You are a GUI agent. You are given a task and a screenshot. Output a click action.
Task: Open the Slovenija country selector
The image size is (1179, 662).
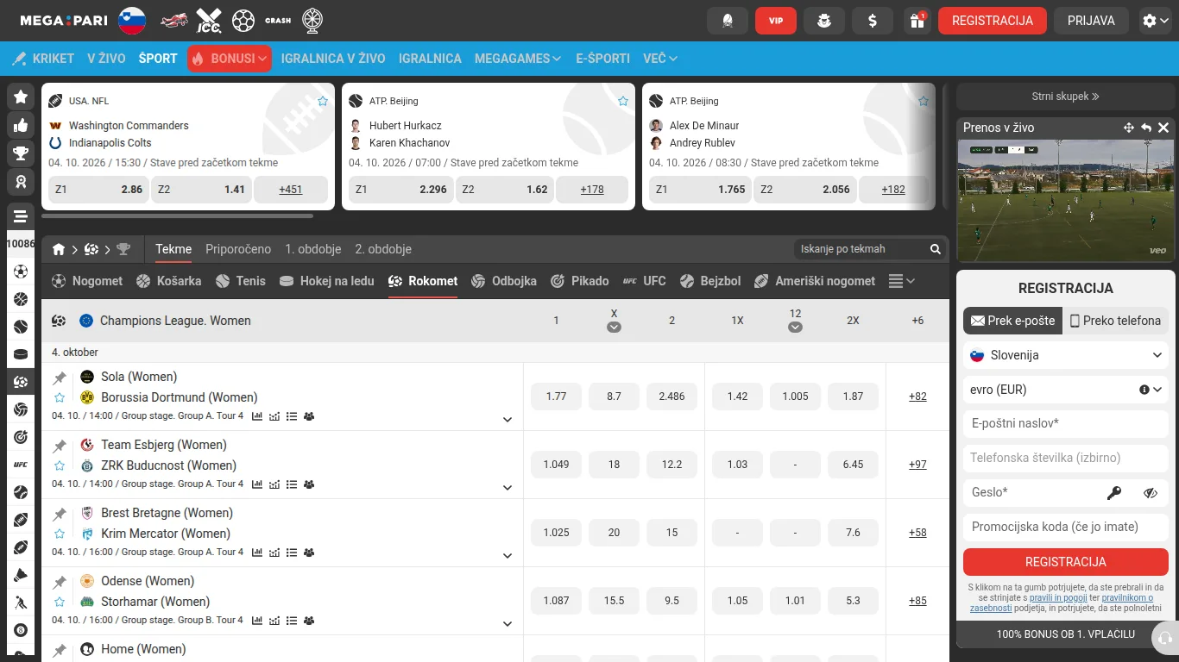pos(1066,355)
